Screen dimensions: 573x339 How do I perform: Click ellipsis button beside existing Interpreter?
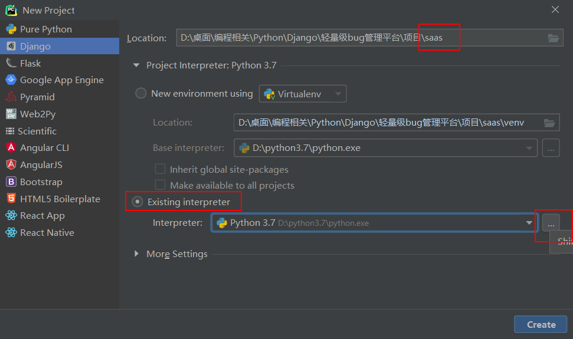tap(551, 223)
